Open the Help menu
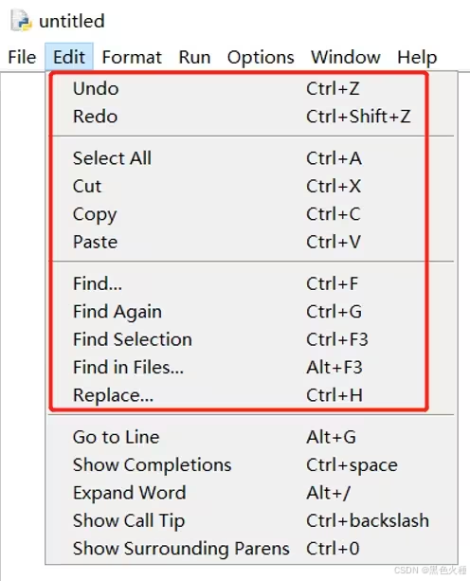 tap(417, 58)
